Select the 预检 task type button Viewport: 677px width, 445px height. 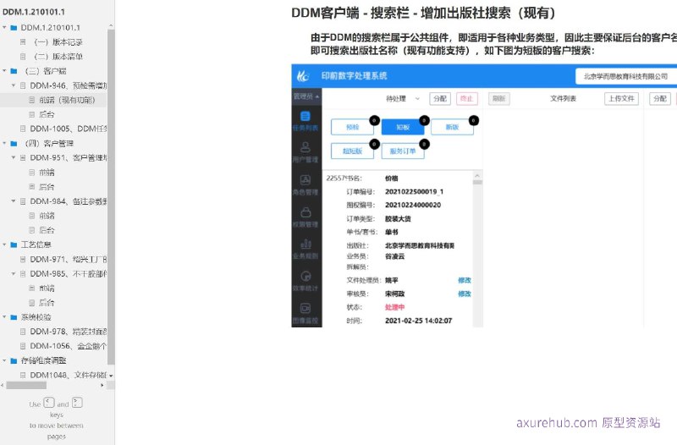tap(352, 128)
